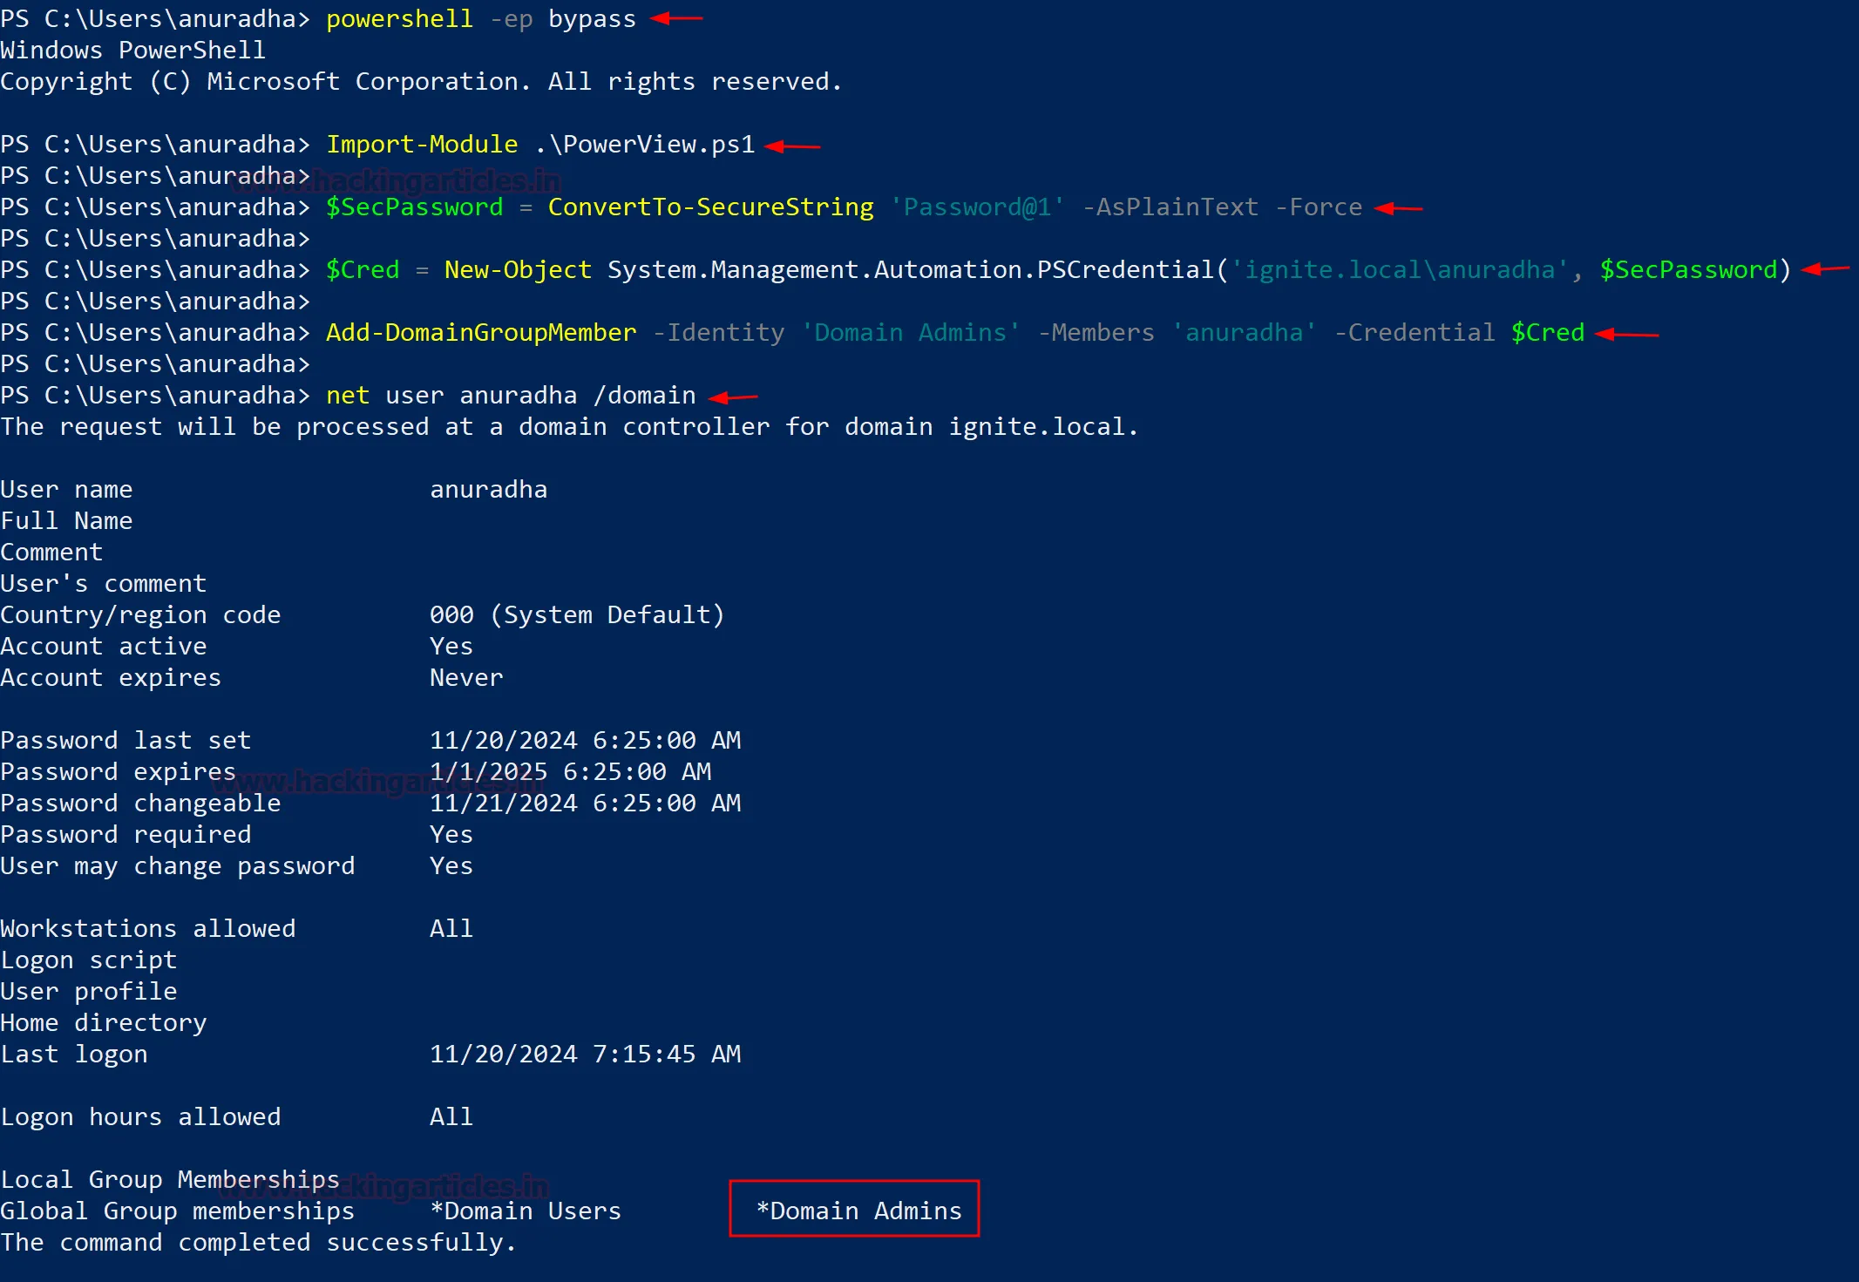Image resolution: width=1859 pixels, height=1282 pixels.
Task: Select the 'Password@1' plaintext password string
Action: point(977,207)
